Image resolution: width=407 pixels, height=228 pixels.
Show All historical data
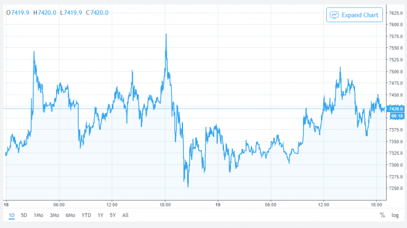coord(125,215)
